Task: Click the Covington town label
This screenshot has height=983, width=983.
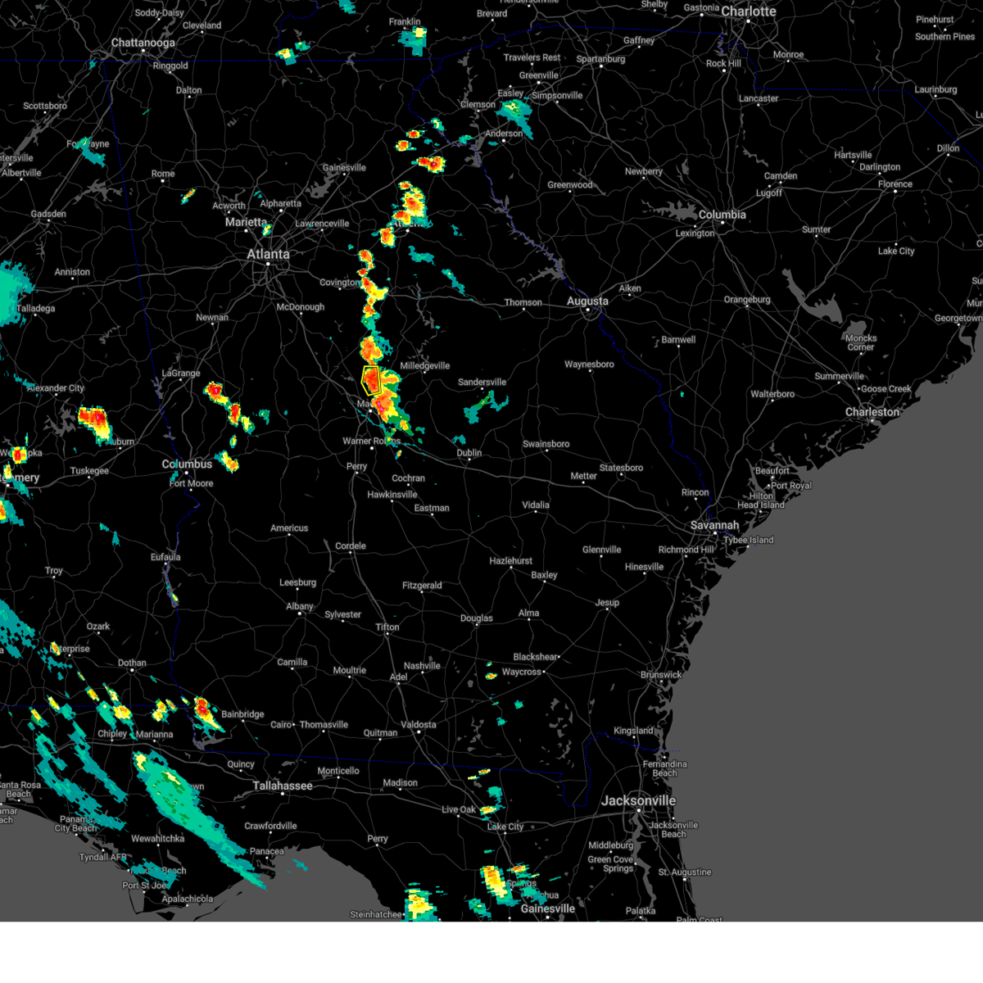Action: tap(340, 283)
